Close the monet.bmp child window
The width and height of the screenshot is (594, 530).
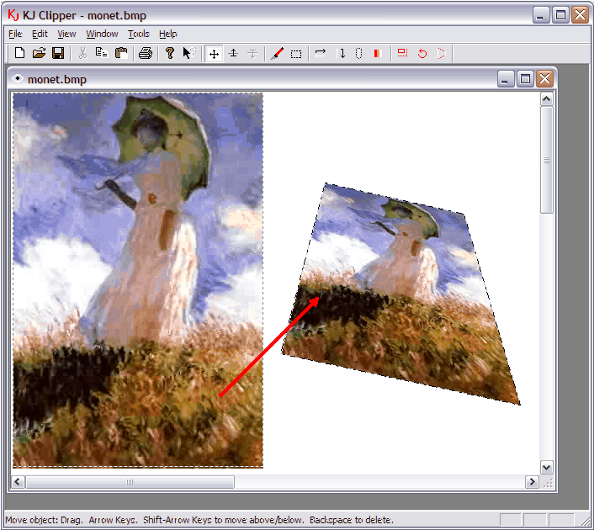[544, 79]
